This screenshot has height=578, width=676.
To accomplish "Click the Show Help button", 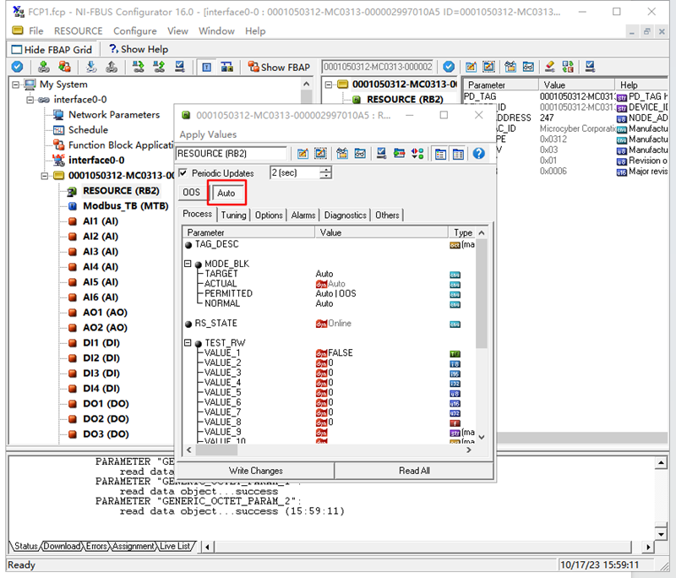I will click(139, 49).
